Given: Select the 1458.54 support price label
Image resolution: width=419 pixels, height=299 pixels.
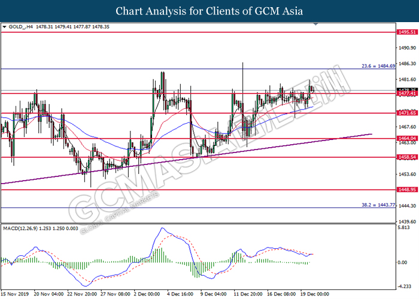Looking at the screenshot, I should tap(407, 157).
